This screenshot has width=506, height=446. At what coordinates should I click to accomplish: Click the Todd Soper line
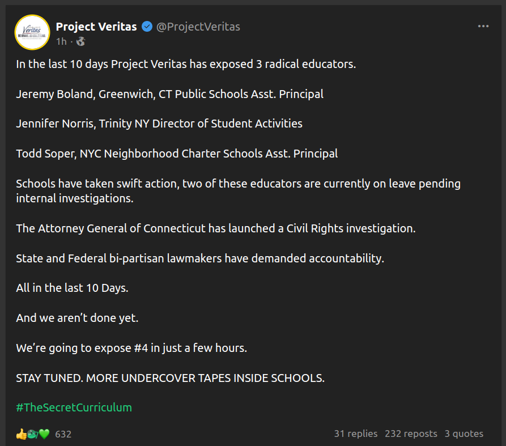(177, 154)
